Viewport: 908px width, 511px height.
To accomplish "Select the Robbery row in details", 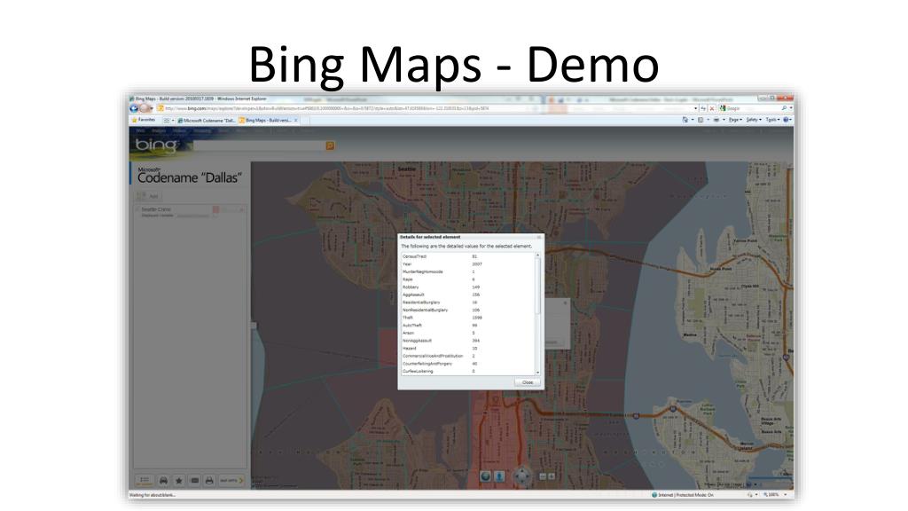I will point(468,287).
